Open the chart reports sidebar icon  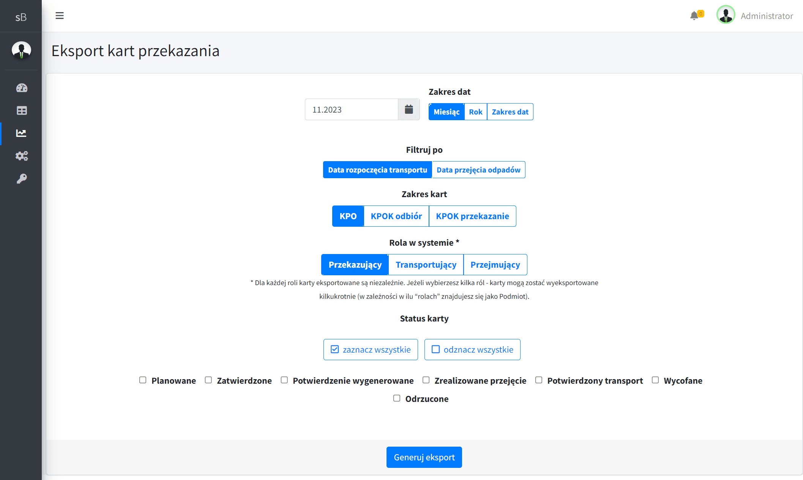[x=22, y=133]
